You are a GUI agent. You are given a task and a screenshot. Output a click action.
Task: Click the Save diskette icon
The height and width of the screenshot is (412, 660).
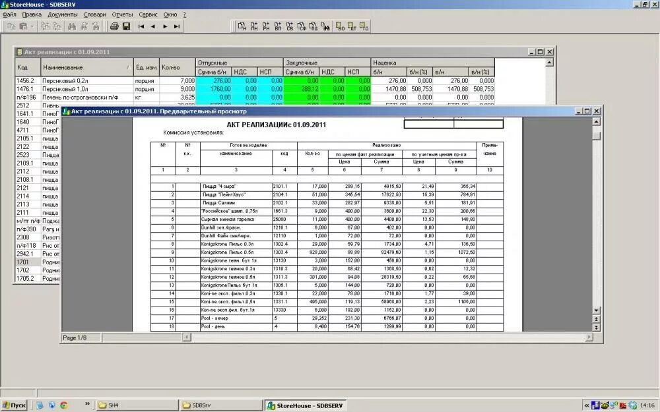tap(126, 26)
